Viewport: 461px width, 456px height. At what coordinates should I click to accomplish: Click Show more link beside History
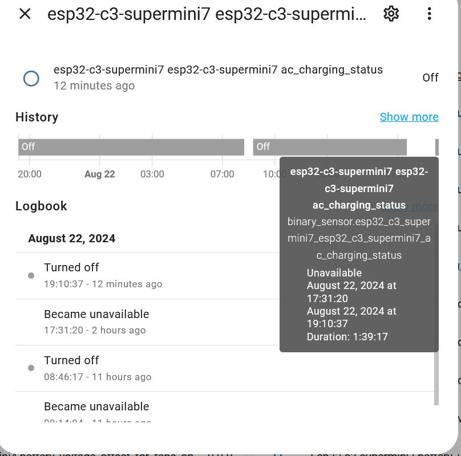coord(409,117)
